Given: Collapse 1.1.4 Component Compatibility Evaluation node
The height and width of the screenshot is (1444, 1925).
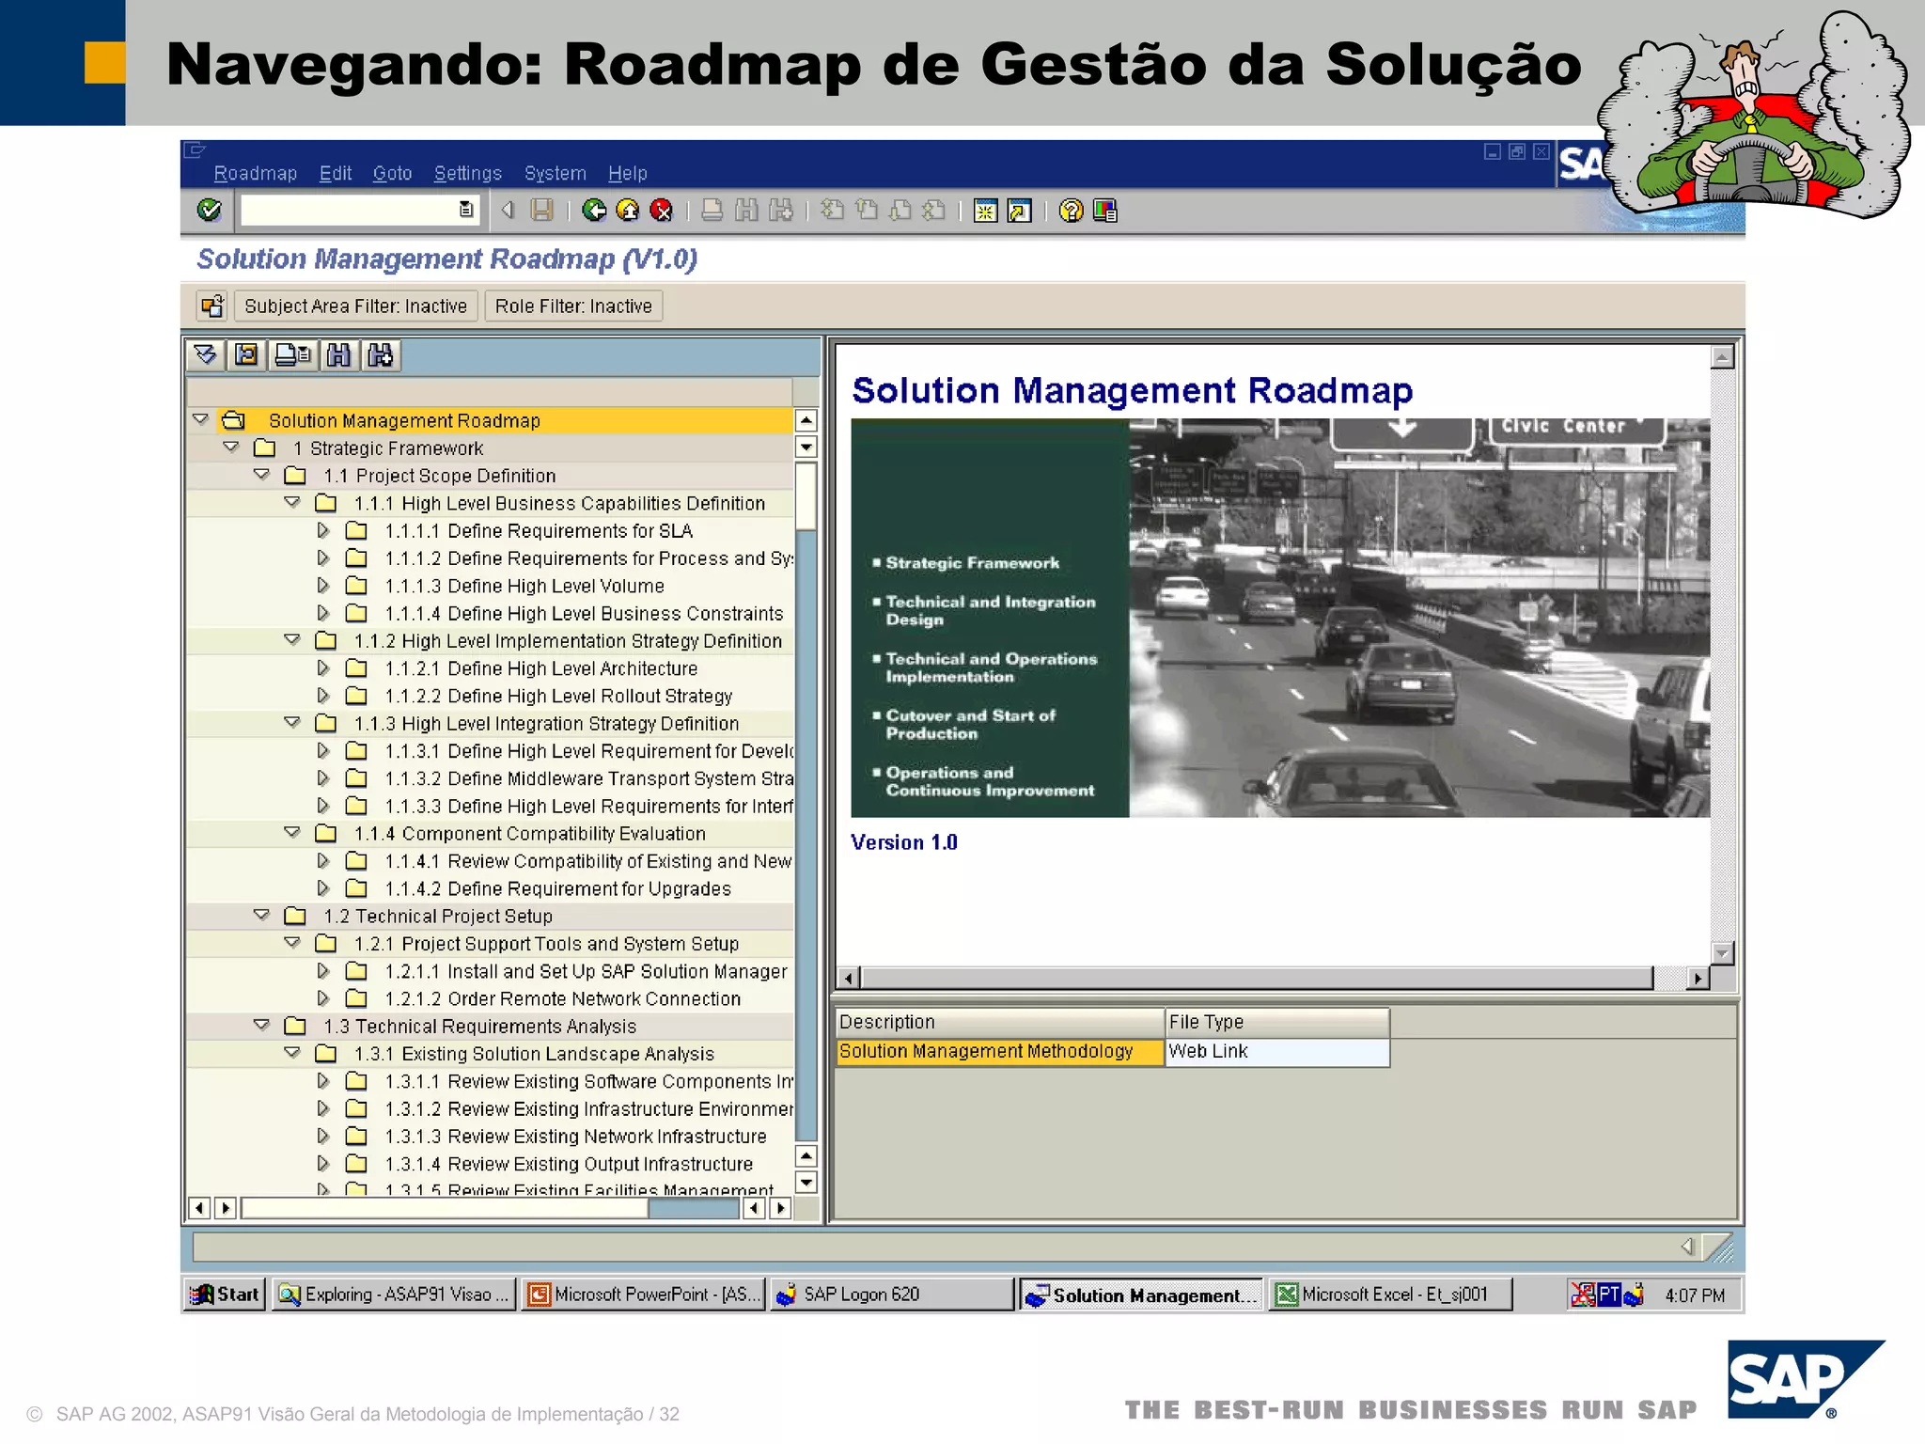Looking at the screenshot, I should click(x=292, y=832).
